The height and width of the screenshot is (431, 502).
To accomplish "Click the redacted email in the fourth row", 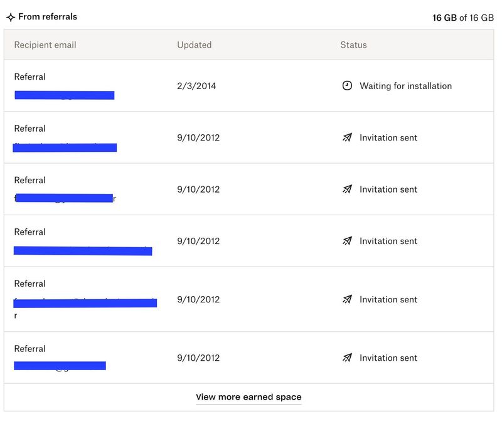I will [x=82, y=251].
